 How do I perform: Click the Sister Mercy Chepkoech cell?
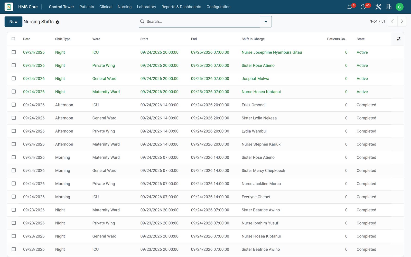pyautogui.click(x=263, y=171)
